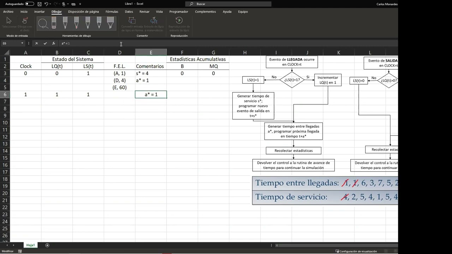Switch to the Inicio tab
Screen dimensions: 452x254
pos(24,12)
